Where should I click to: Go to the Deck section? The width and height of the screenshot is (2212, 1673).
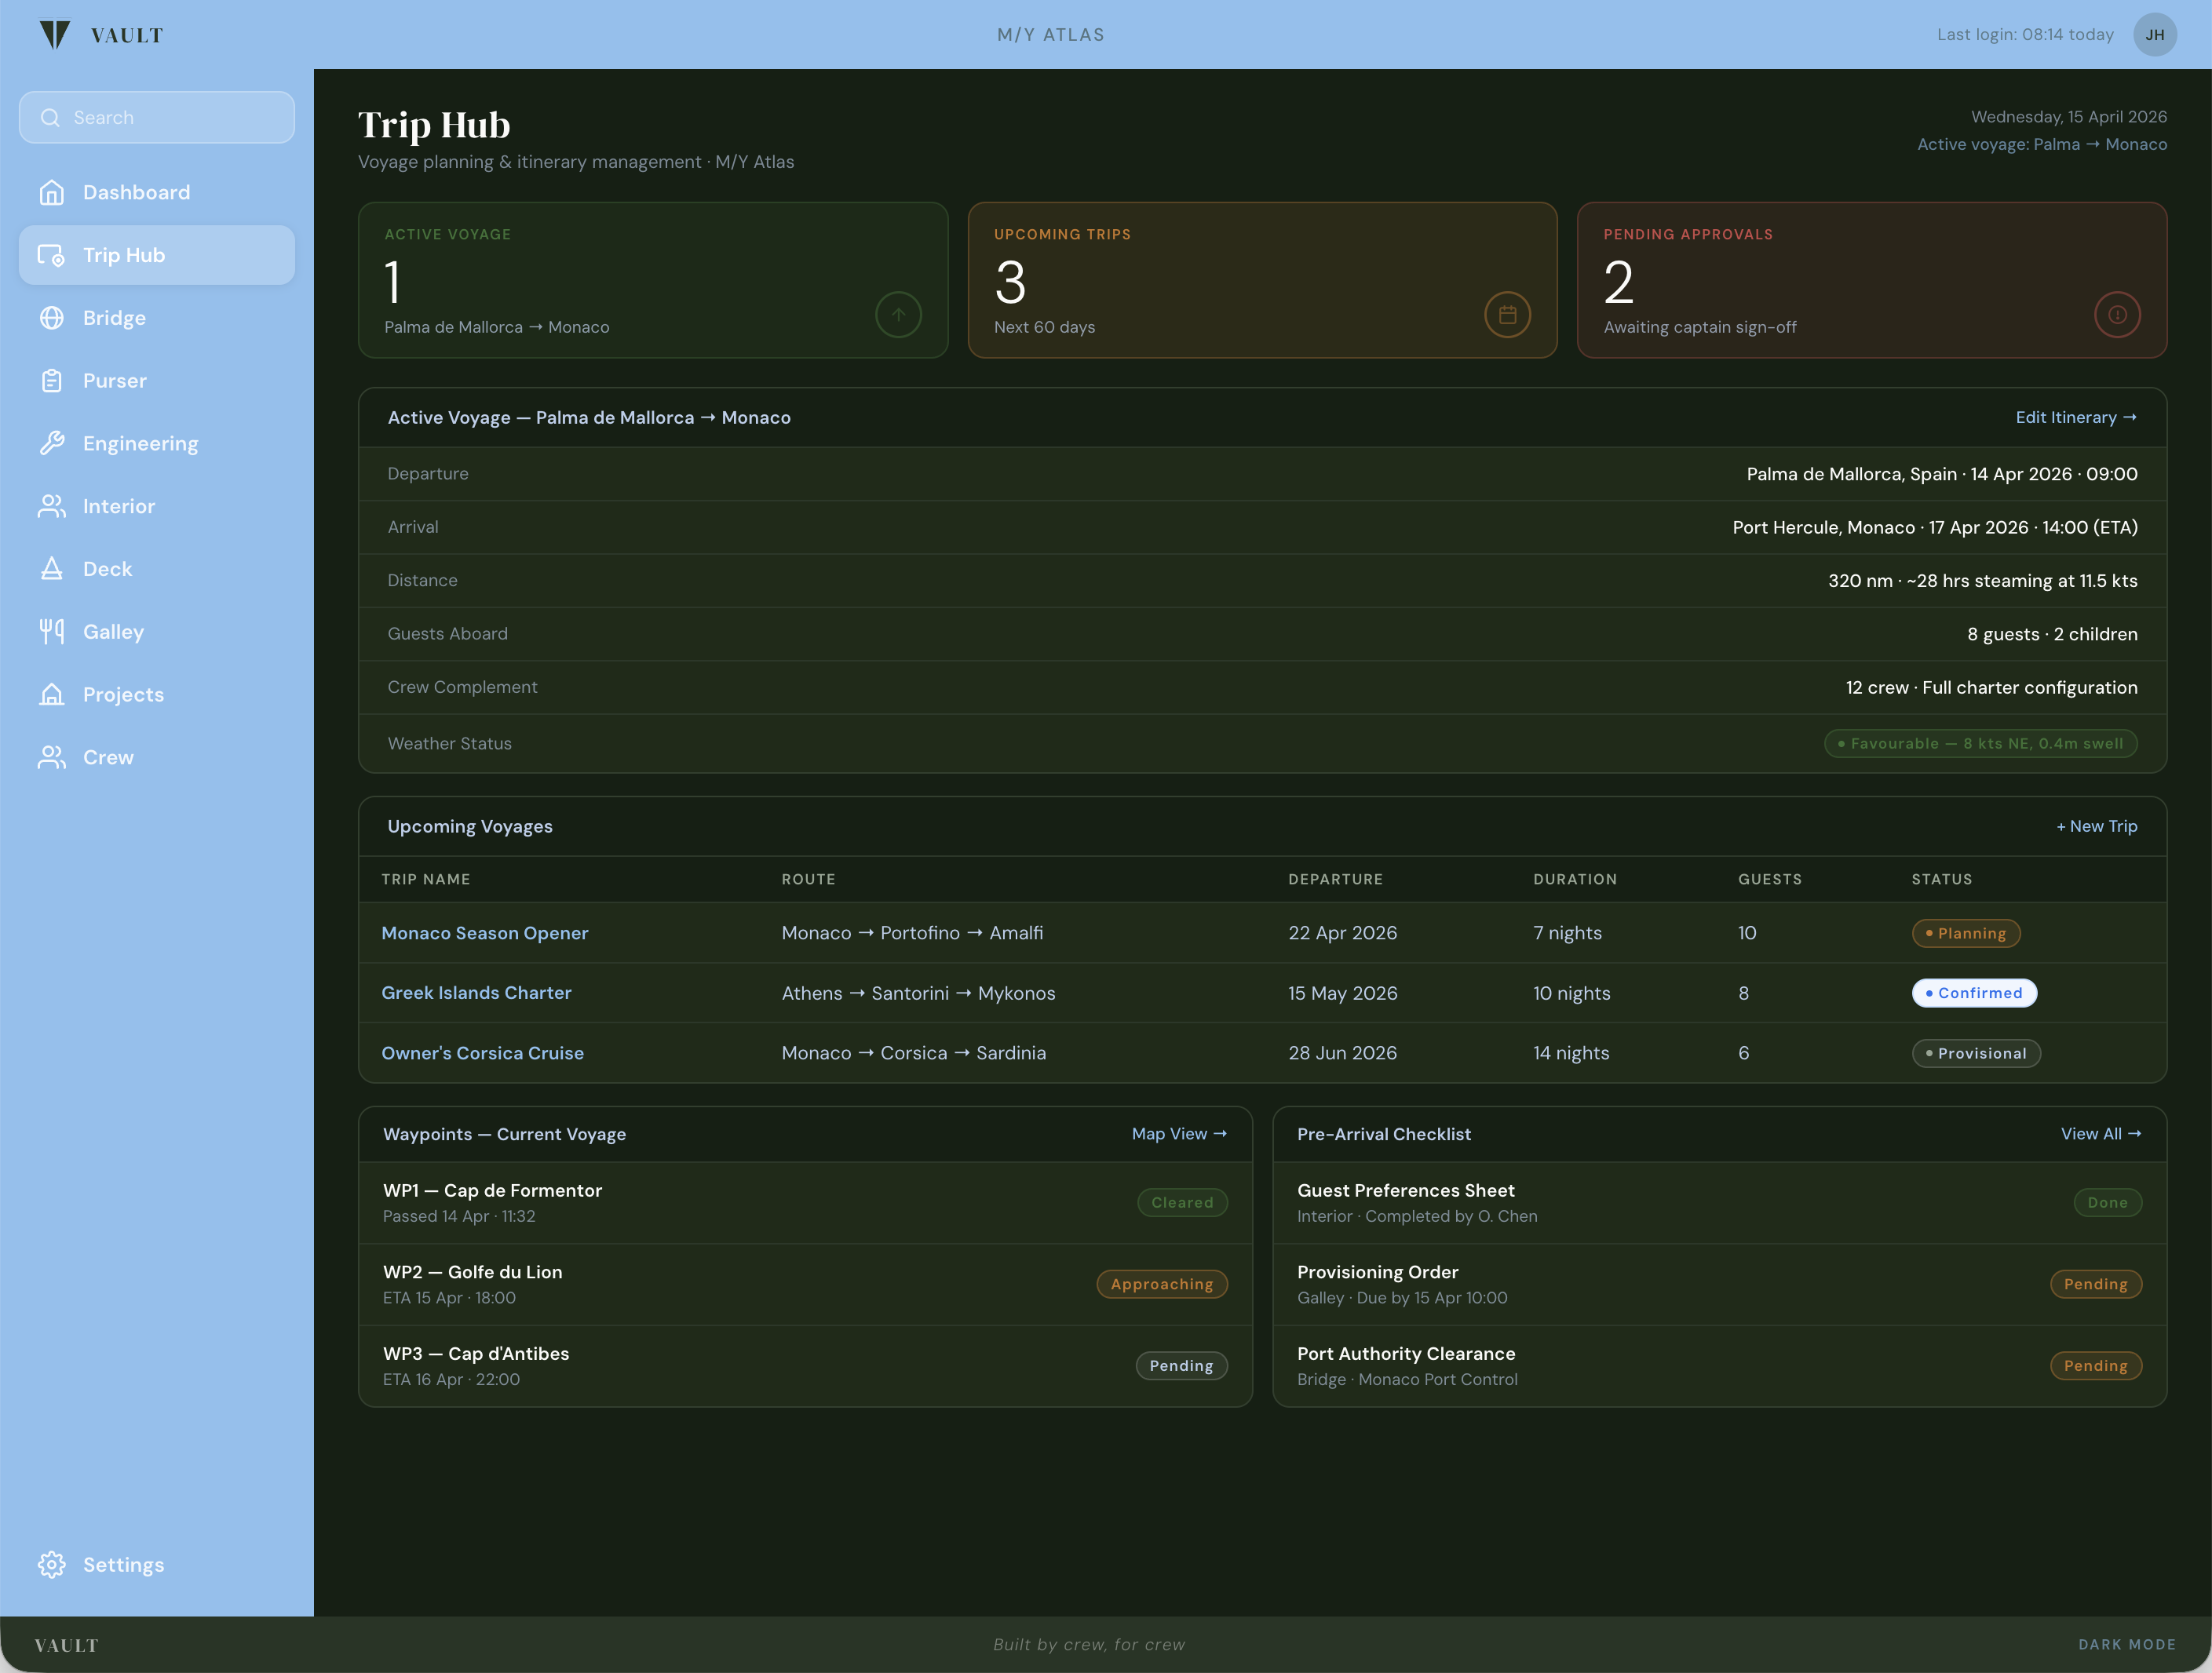click(x=157, y=570)
